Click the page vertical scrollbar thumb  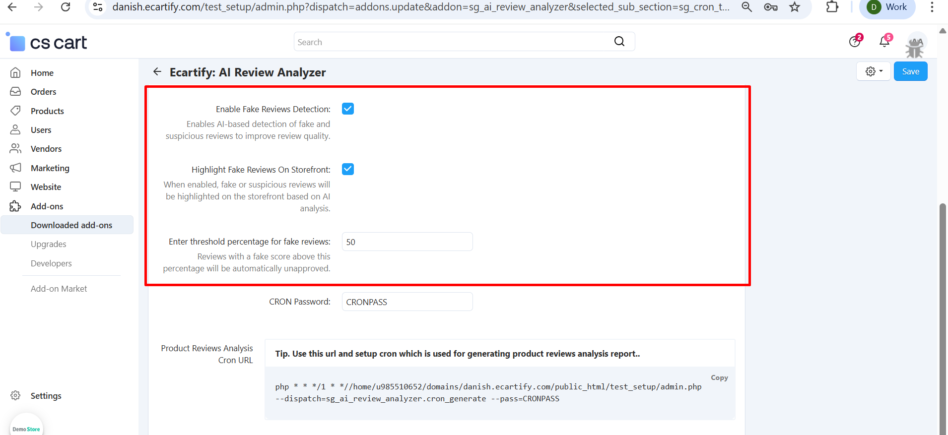click(943, 317)
